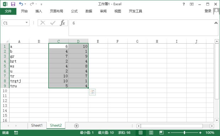
Task: Open the Quick Analysis icon below selection
Action: [92, 92]
